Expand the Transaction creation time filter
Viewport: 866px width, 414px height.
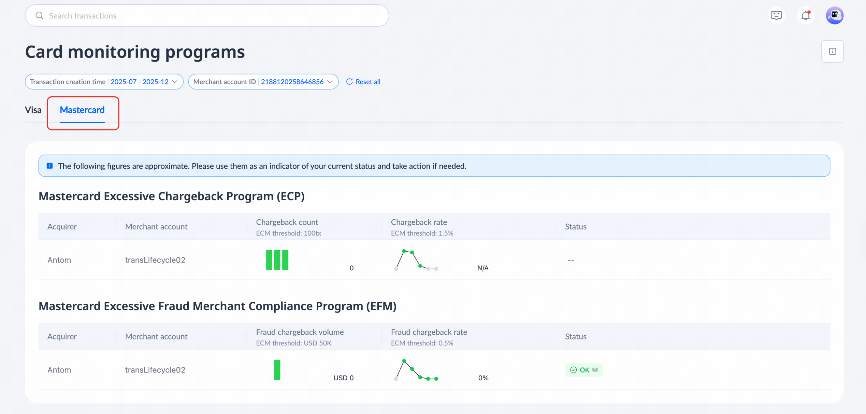point(104,82)
